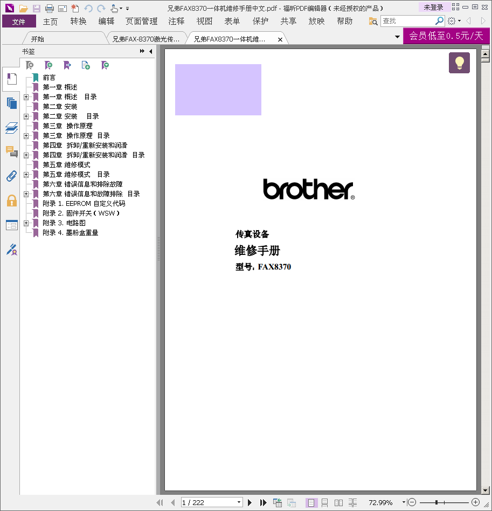Screen dimensions: 492x511
Task: Open the Bookmarks side panel icon
Action: tap(12, 79)
